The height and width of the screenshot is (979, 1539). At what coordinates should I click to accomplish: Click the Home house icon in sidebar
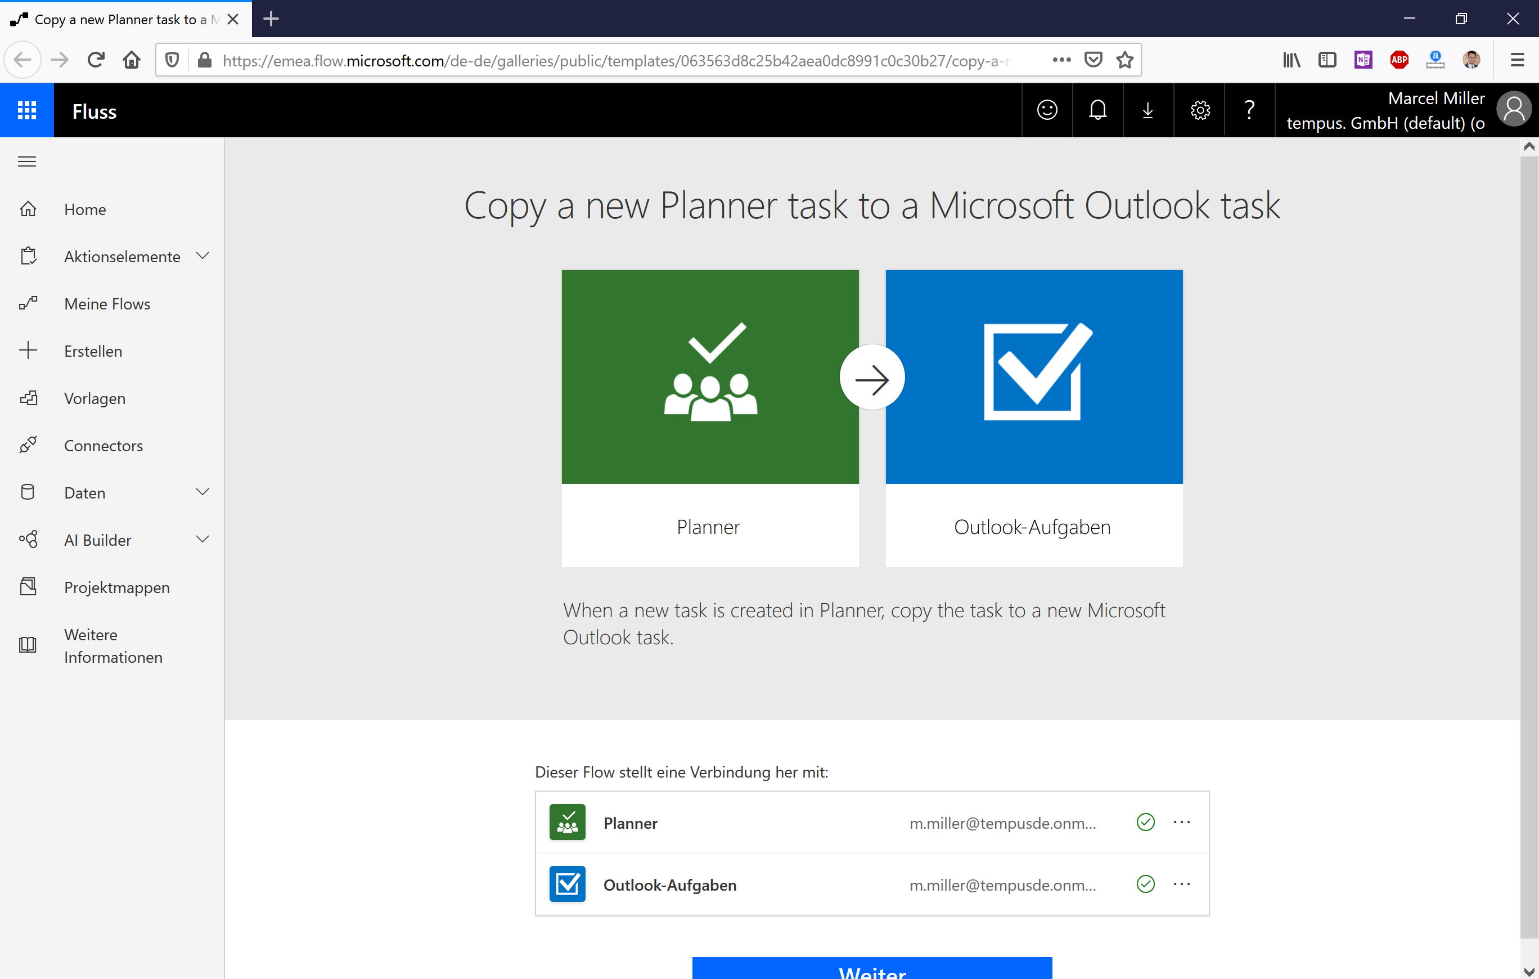pos(28,209)
